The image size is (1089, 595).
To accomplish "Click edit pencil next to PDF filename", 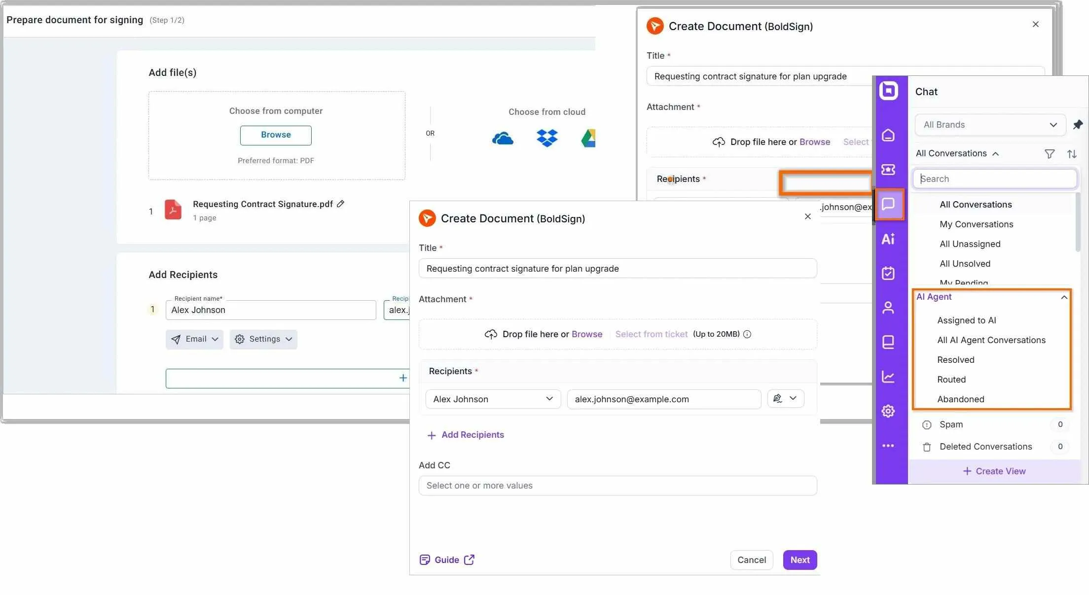I will click(340, 204).
